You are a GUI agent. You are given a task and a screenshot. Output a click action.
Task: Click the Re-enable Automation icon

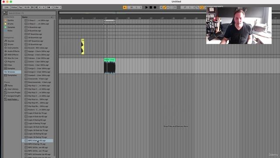point(168,7)
